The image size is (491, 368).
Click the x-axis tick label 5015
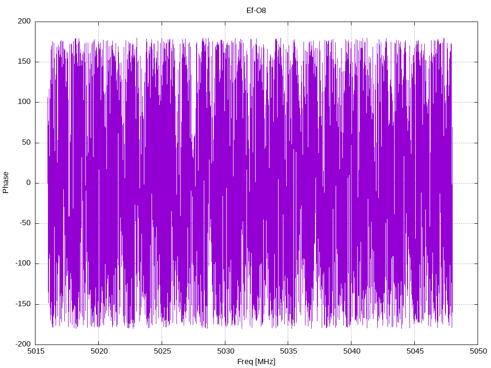click(36, 351)
